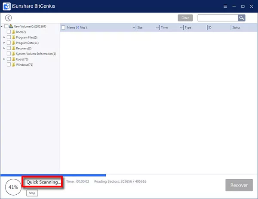
Task: Click the Time: 00:00:02 readout
Action: click(78, 181)
